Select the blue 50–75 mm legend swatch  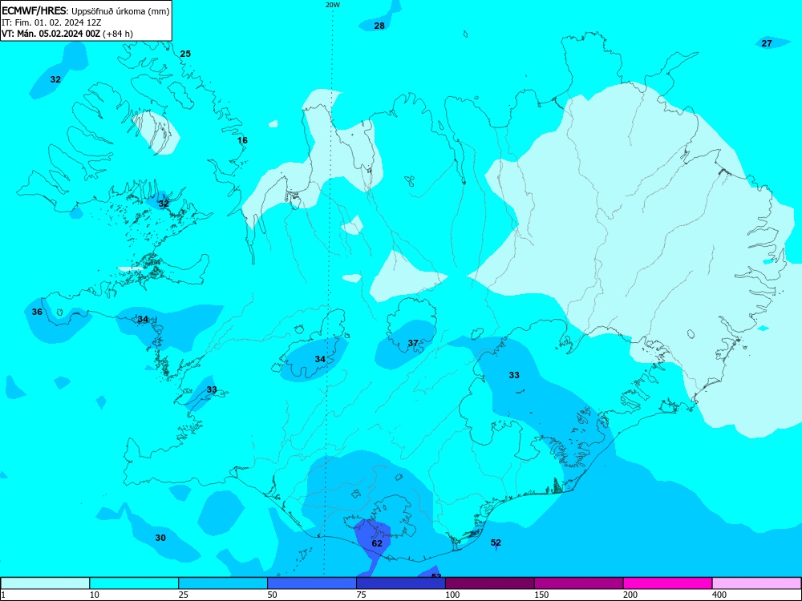tap(312, 583)
